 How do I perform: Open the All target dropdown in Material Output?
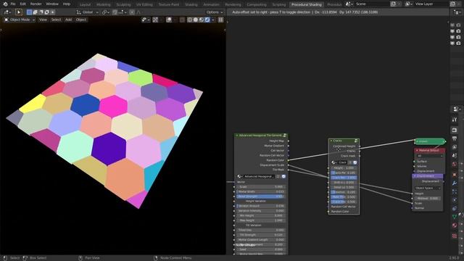429,156
